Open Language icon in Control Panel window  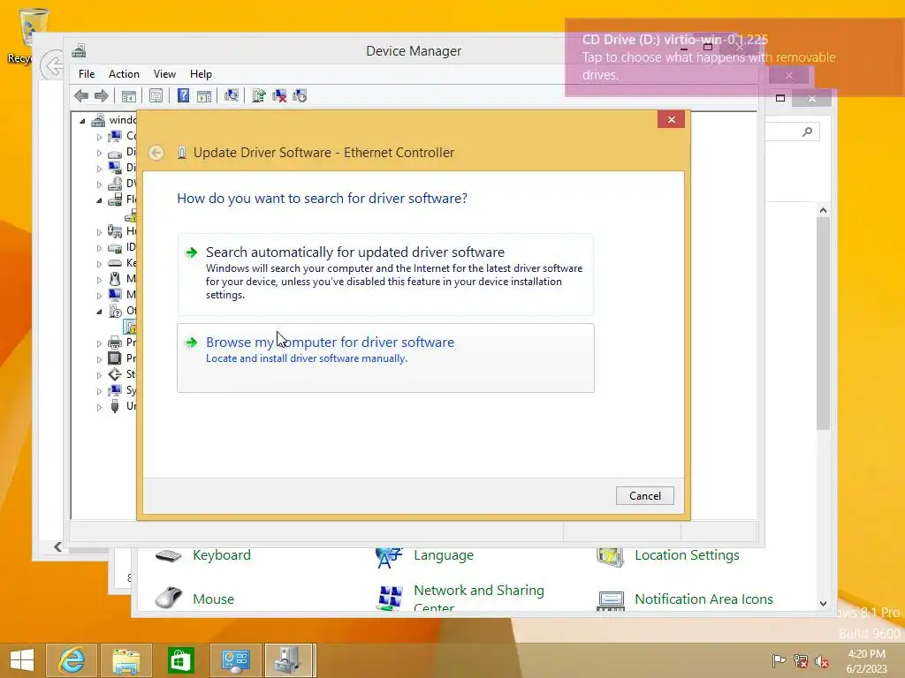(x=389, y=557)
